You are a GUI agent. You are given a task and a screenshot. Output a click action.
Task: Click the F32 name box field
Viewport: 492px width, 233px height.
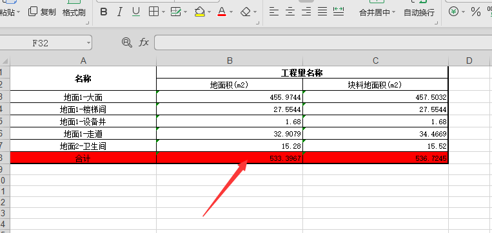pyautogui.click(x=41, y=42)
